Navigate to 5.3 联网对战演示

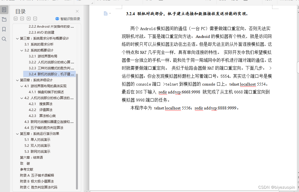coord(37,151)
